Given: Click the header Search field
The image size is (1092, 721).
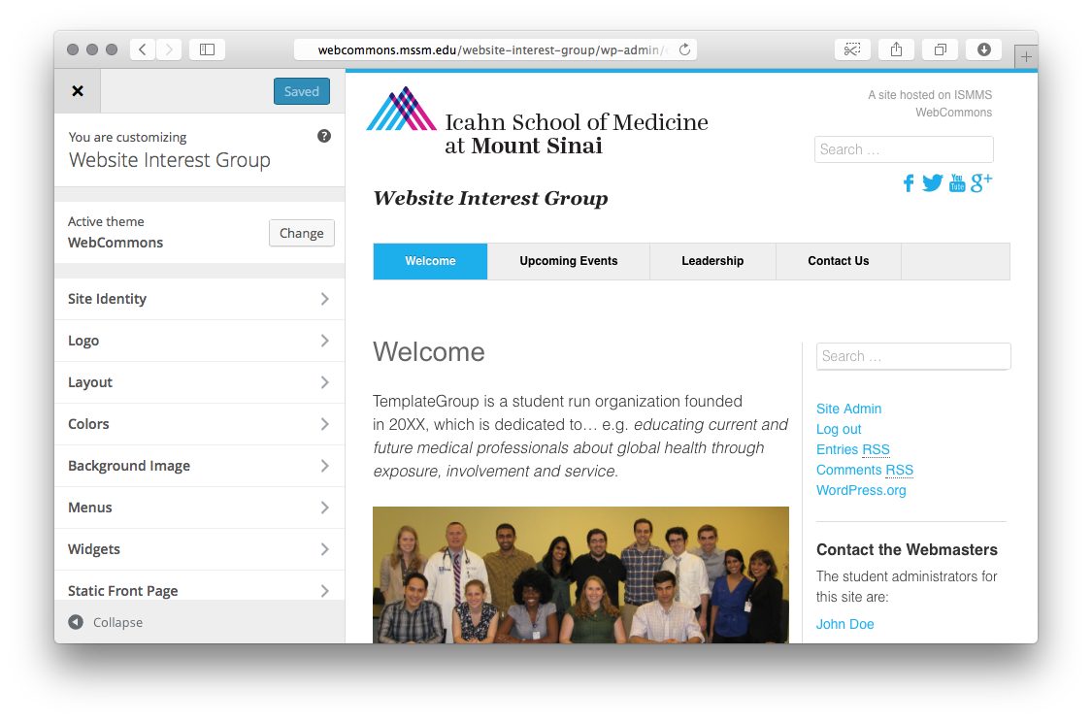Looking at the screenshot, I should (x=904, y=149).
